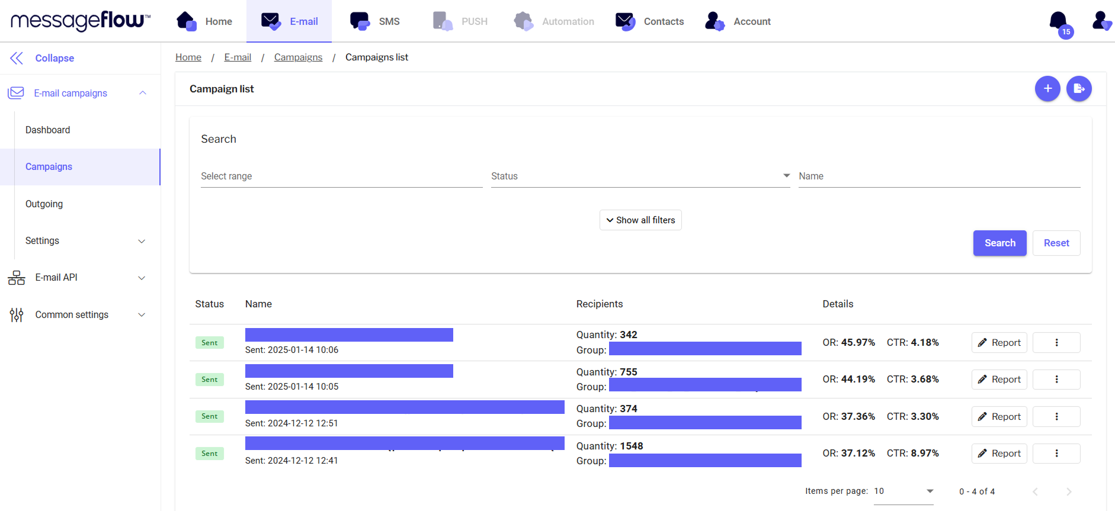
Task: Click the notifications bell icon
Action: [1058, 21]
